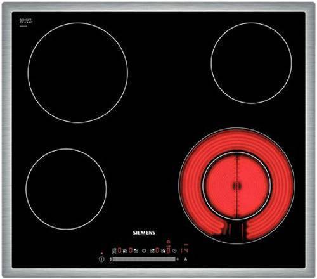Touch the glowing red front-right burner
This screenshot has height=279, width=317.
236,186
